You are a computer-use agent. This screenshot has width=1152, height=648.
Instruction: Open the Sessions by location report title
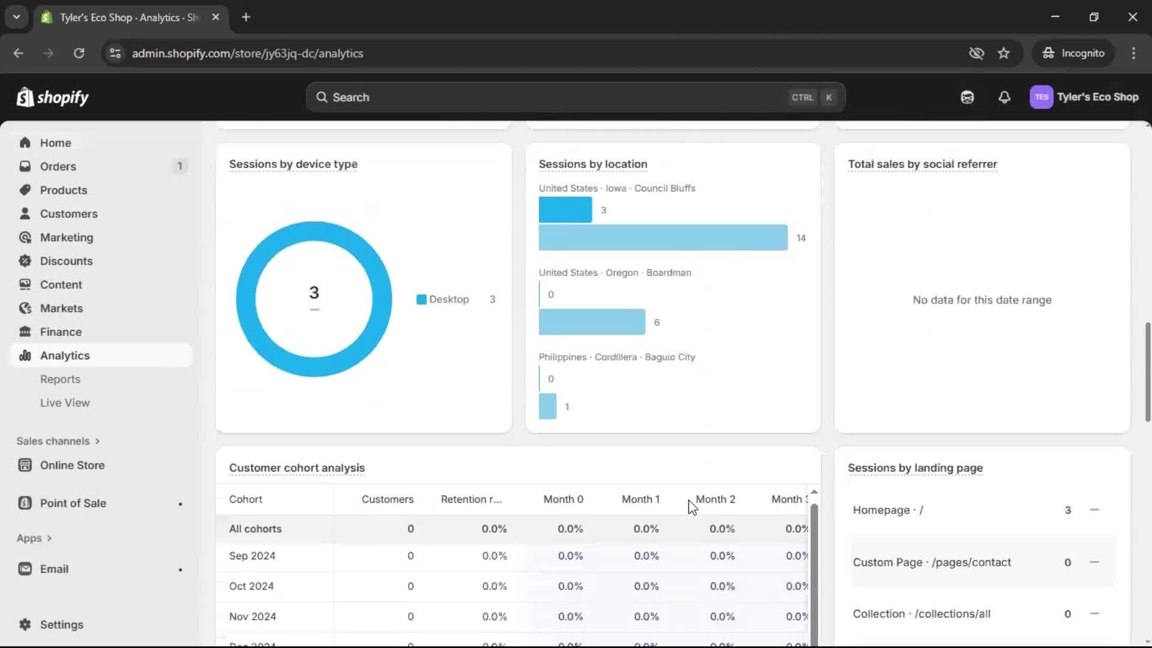(x=593, y=164)
